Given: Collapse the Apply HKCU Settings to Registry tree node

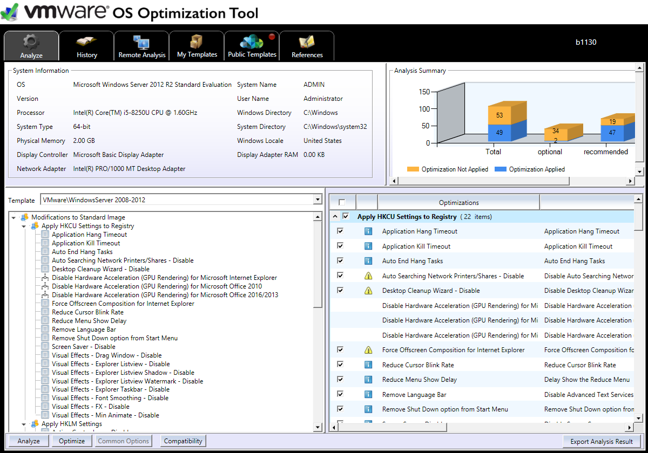Looking at the screenshot, I should coord(24,226).
